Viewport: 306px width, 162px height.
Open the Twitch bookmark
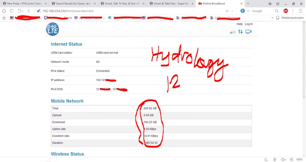(58, 18)
